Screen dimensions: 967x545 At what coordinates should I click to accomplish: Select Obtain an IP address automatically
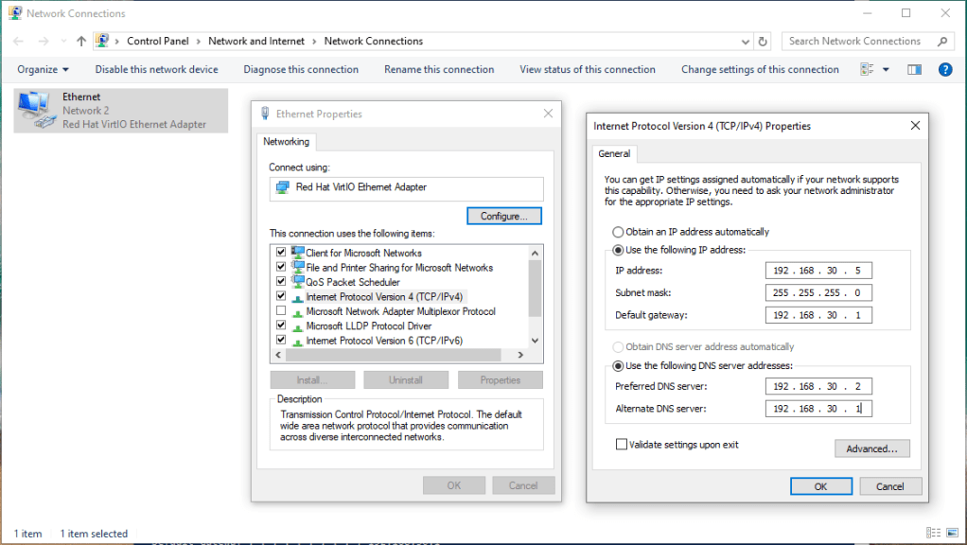[x=619, y=232]
